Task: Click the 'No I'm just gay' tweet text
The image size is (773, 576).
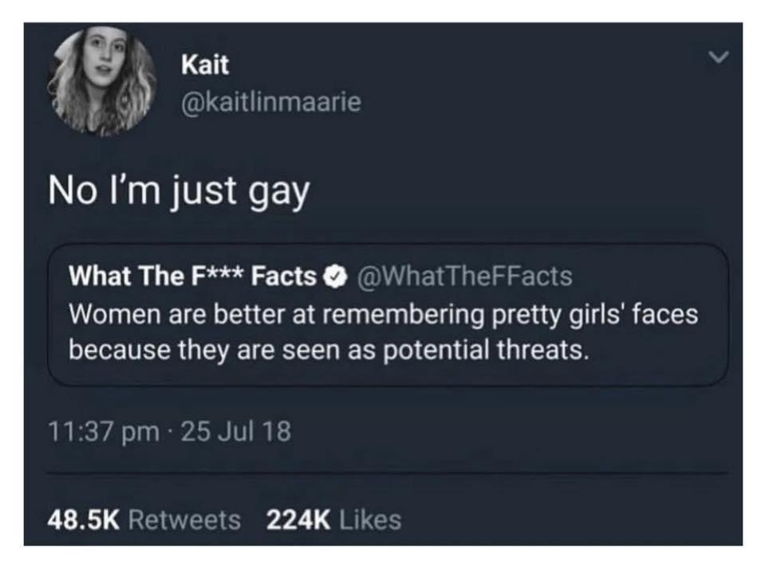Action: coord(179,191)
